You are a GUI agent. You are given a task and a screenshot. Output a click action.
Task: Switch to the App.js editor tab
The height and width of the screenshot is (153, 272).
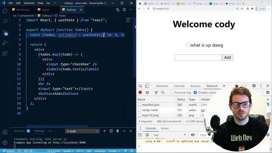(x=45, y=10)
